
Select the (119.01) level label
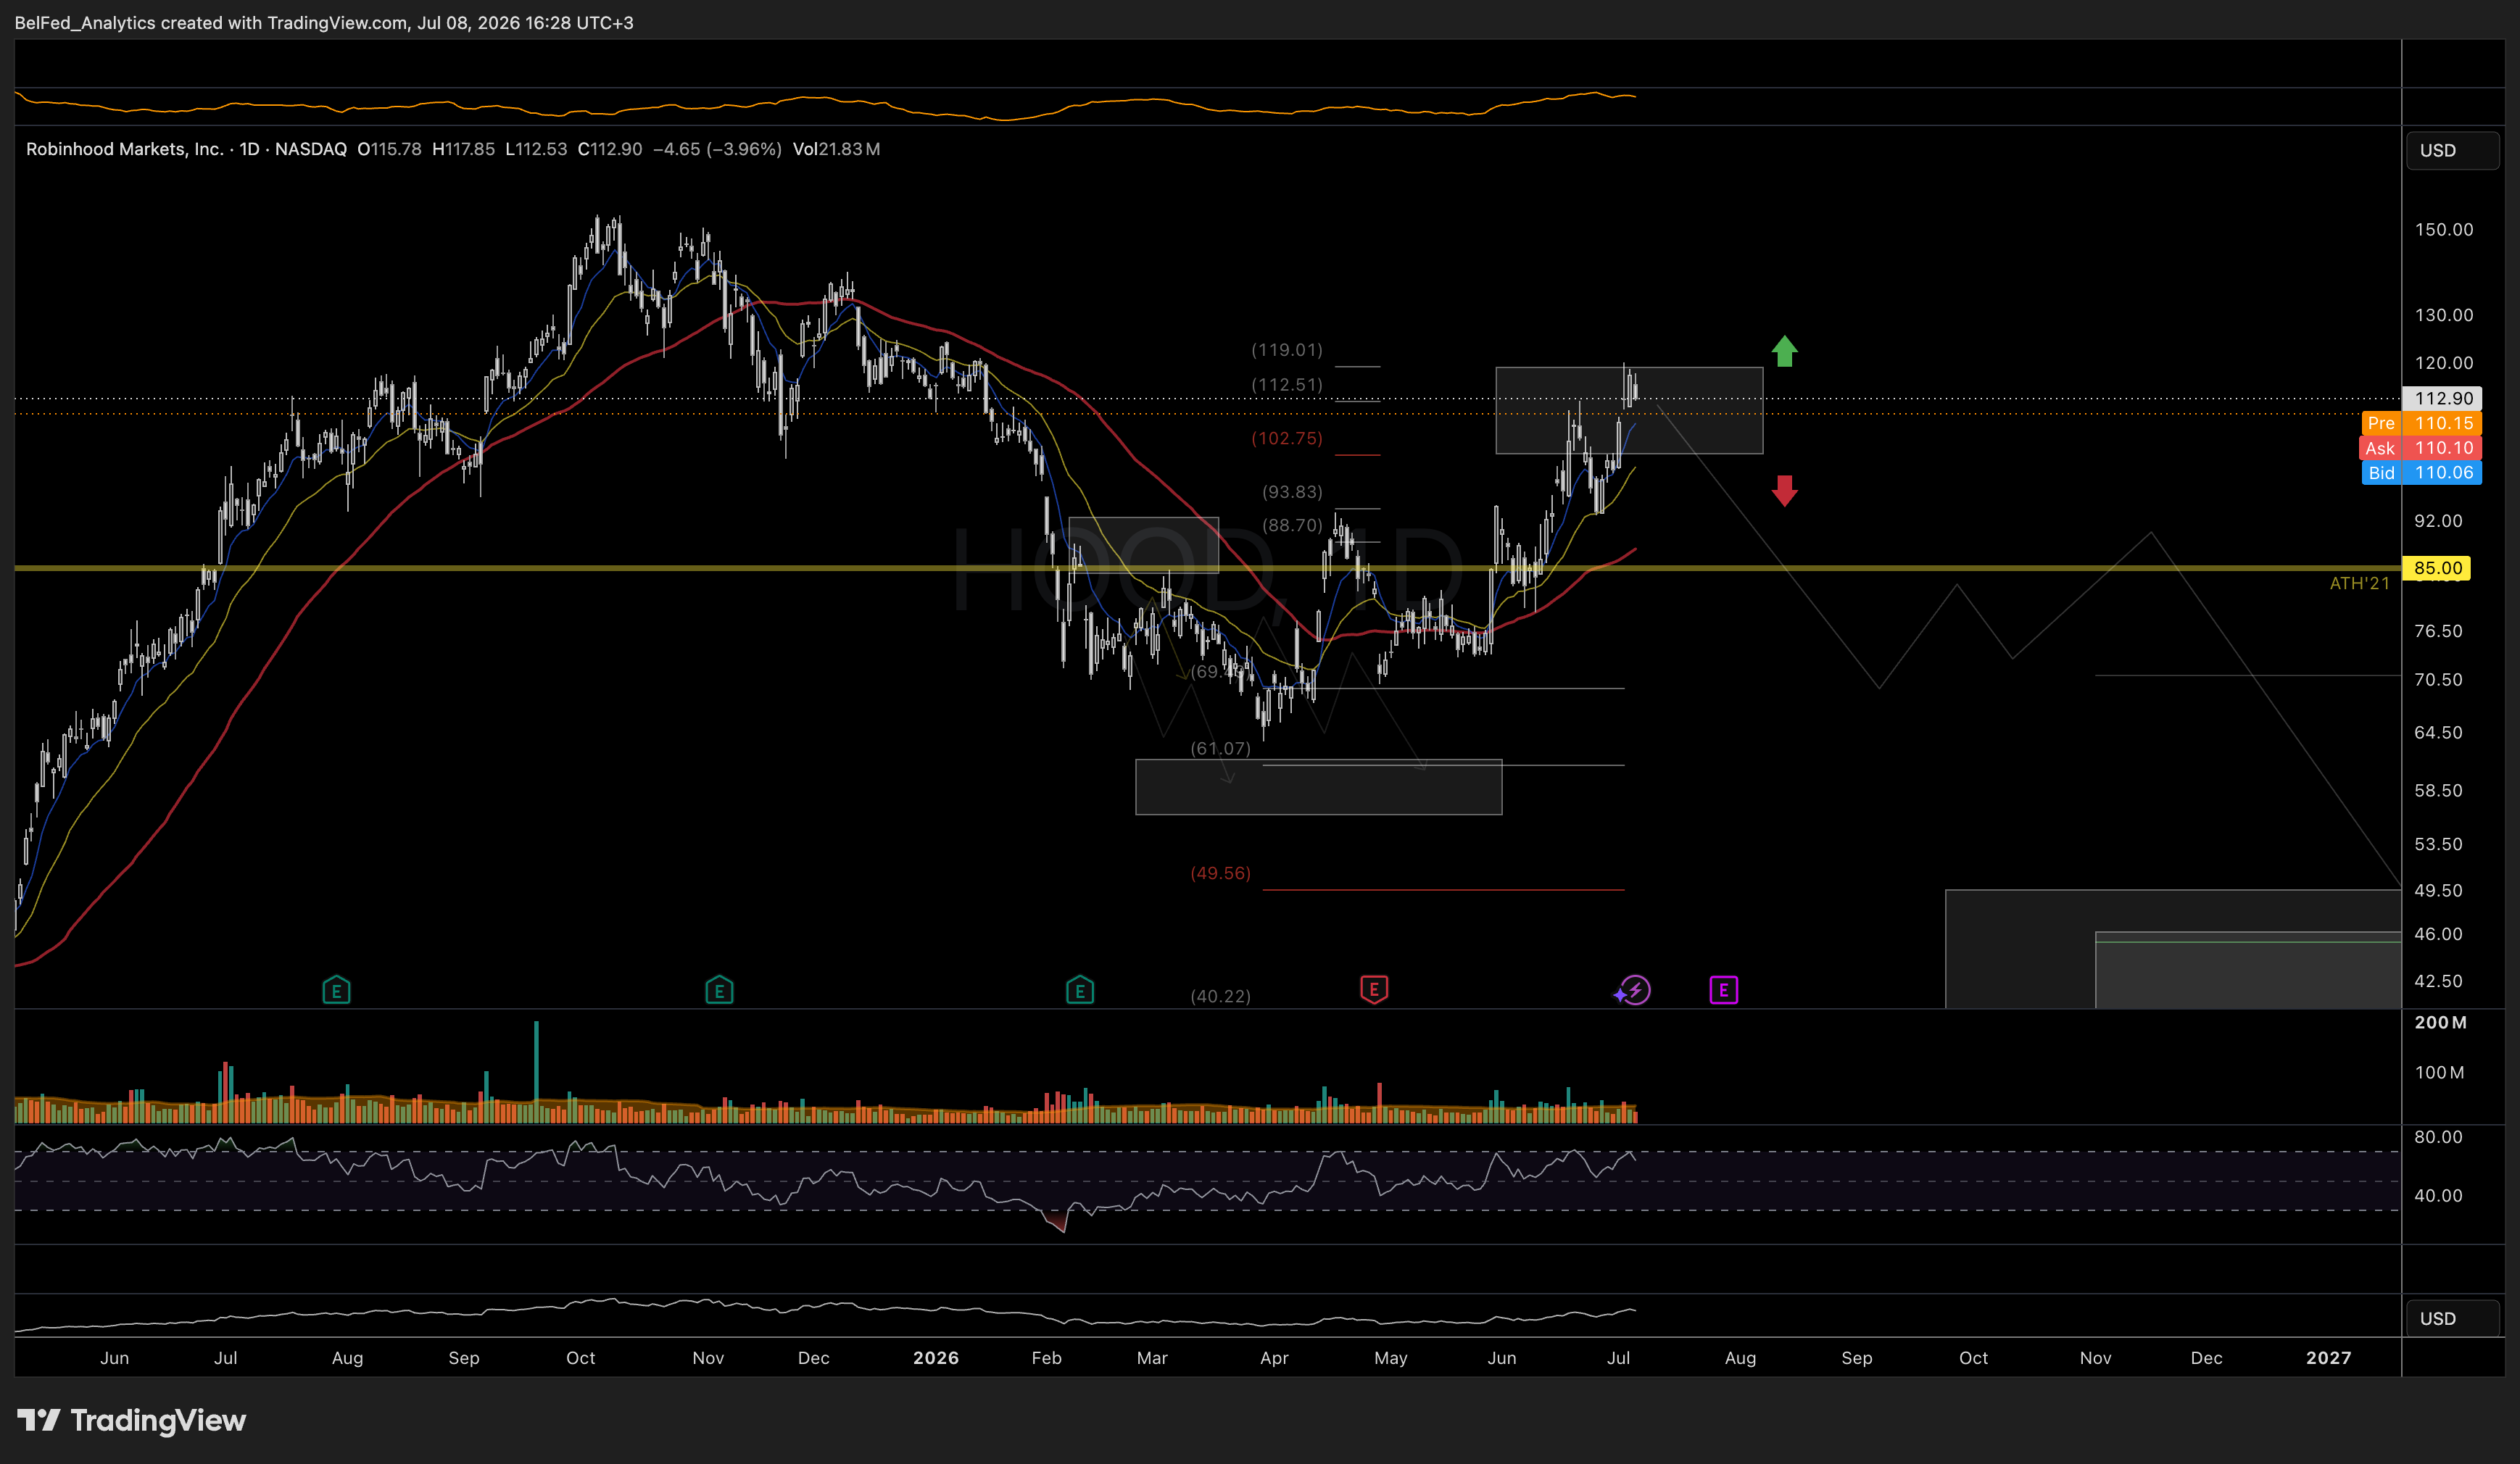1287,350
